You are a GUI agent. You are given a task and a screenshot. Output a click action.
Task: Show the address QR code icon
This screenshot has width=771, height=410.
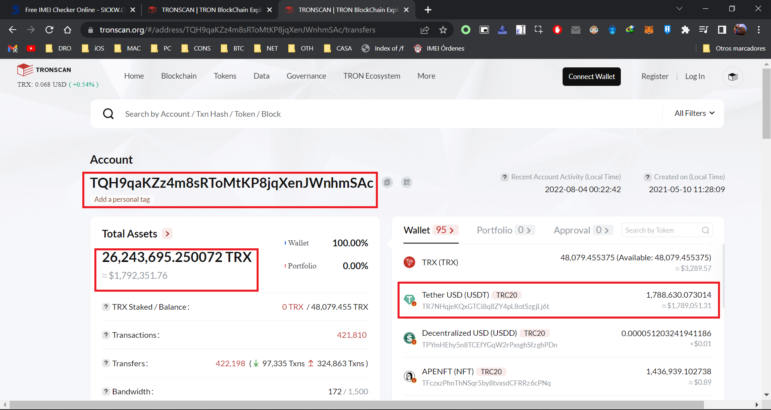click(x=407, y=183)
